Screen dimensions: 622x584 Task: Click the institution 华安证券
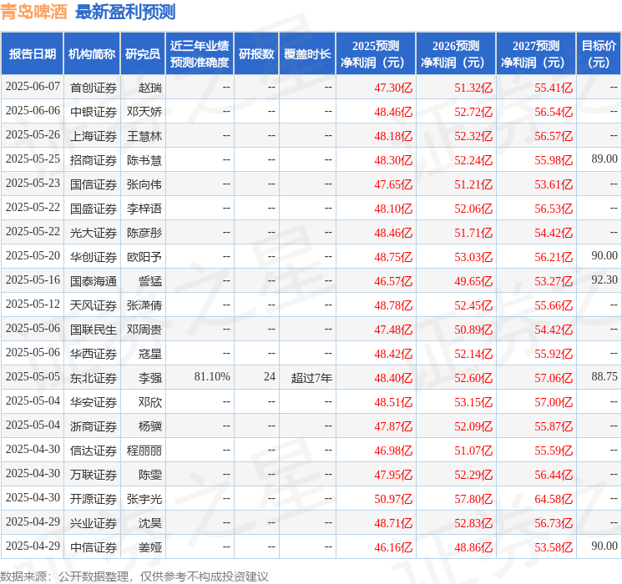point(94,401)
